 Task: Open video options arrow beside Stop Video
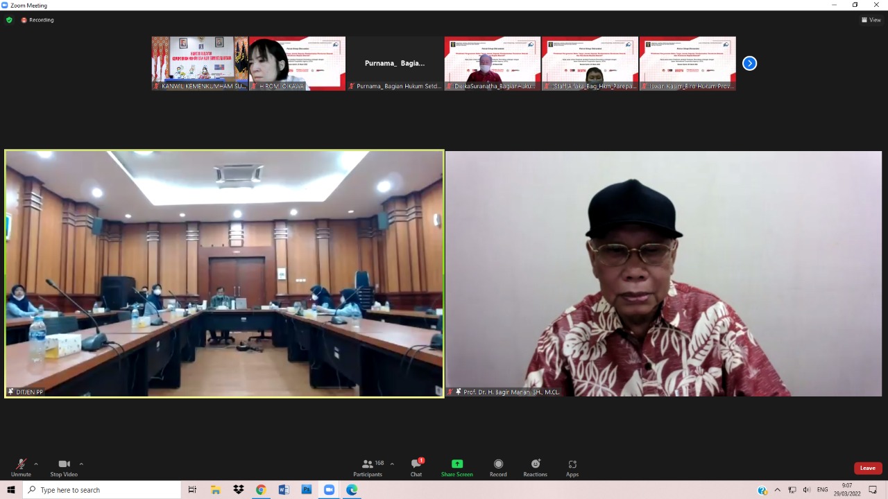click(x=81, y=464)
